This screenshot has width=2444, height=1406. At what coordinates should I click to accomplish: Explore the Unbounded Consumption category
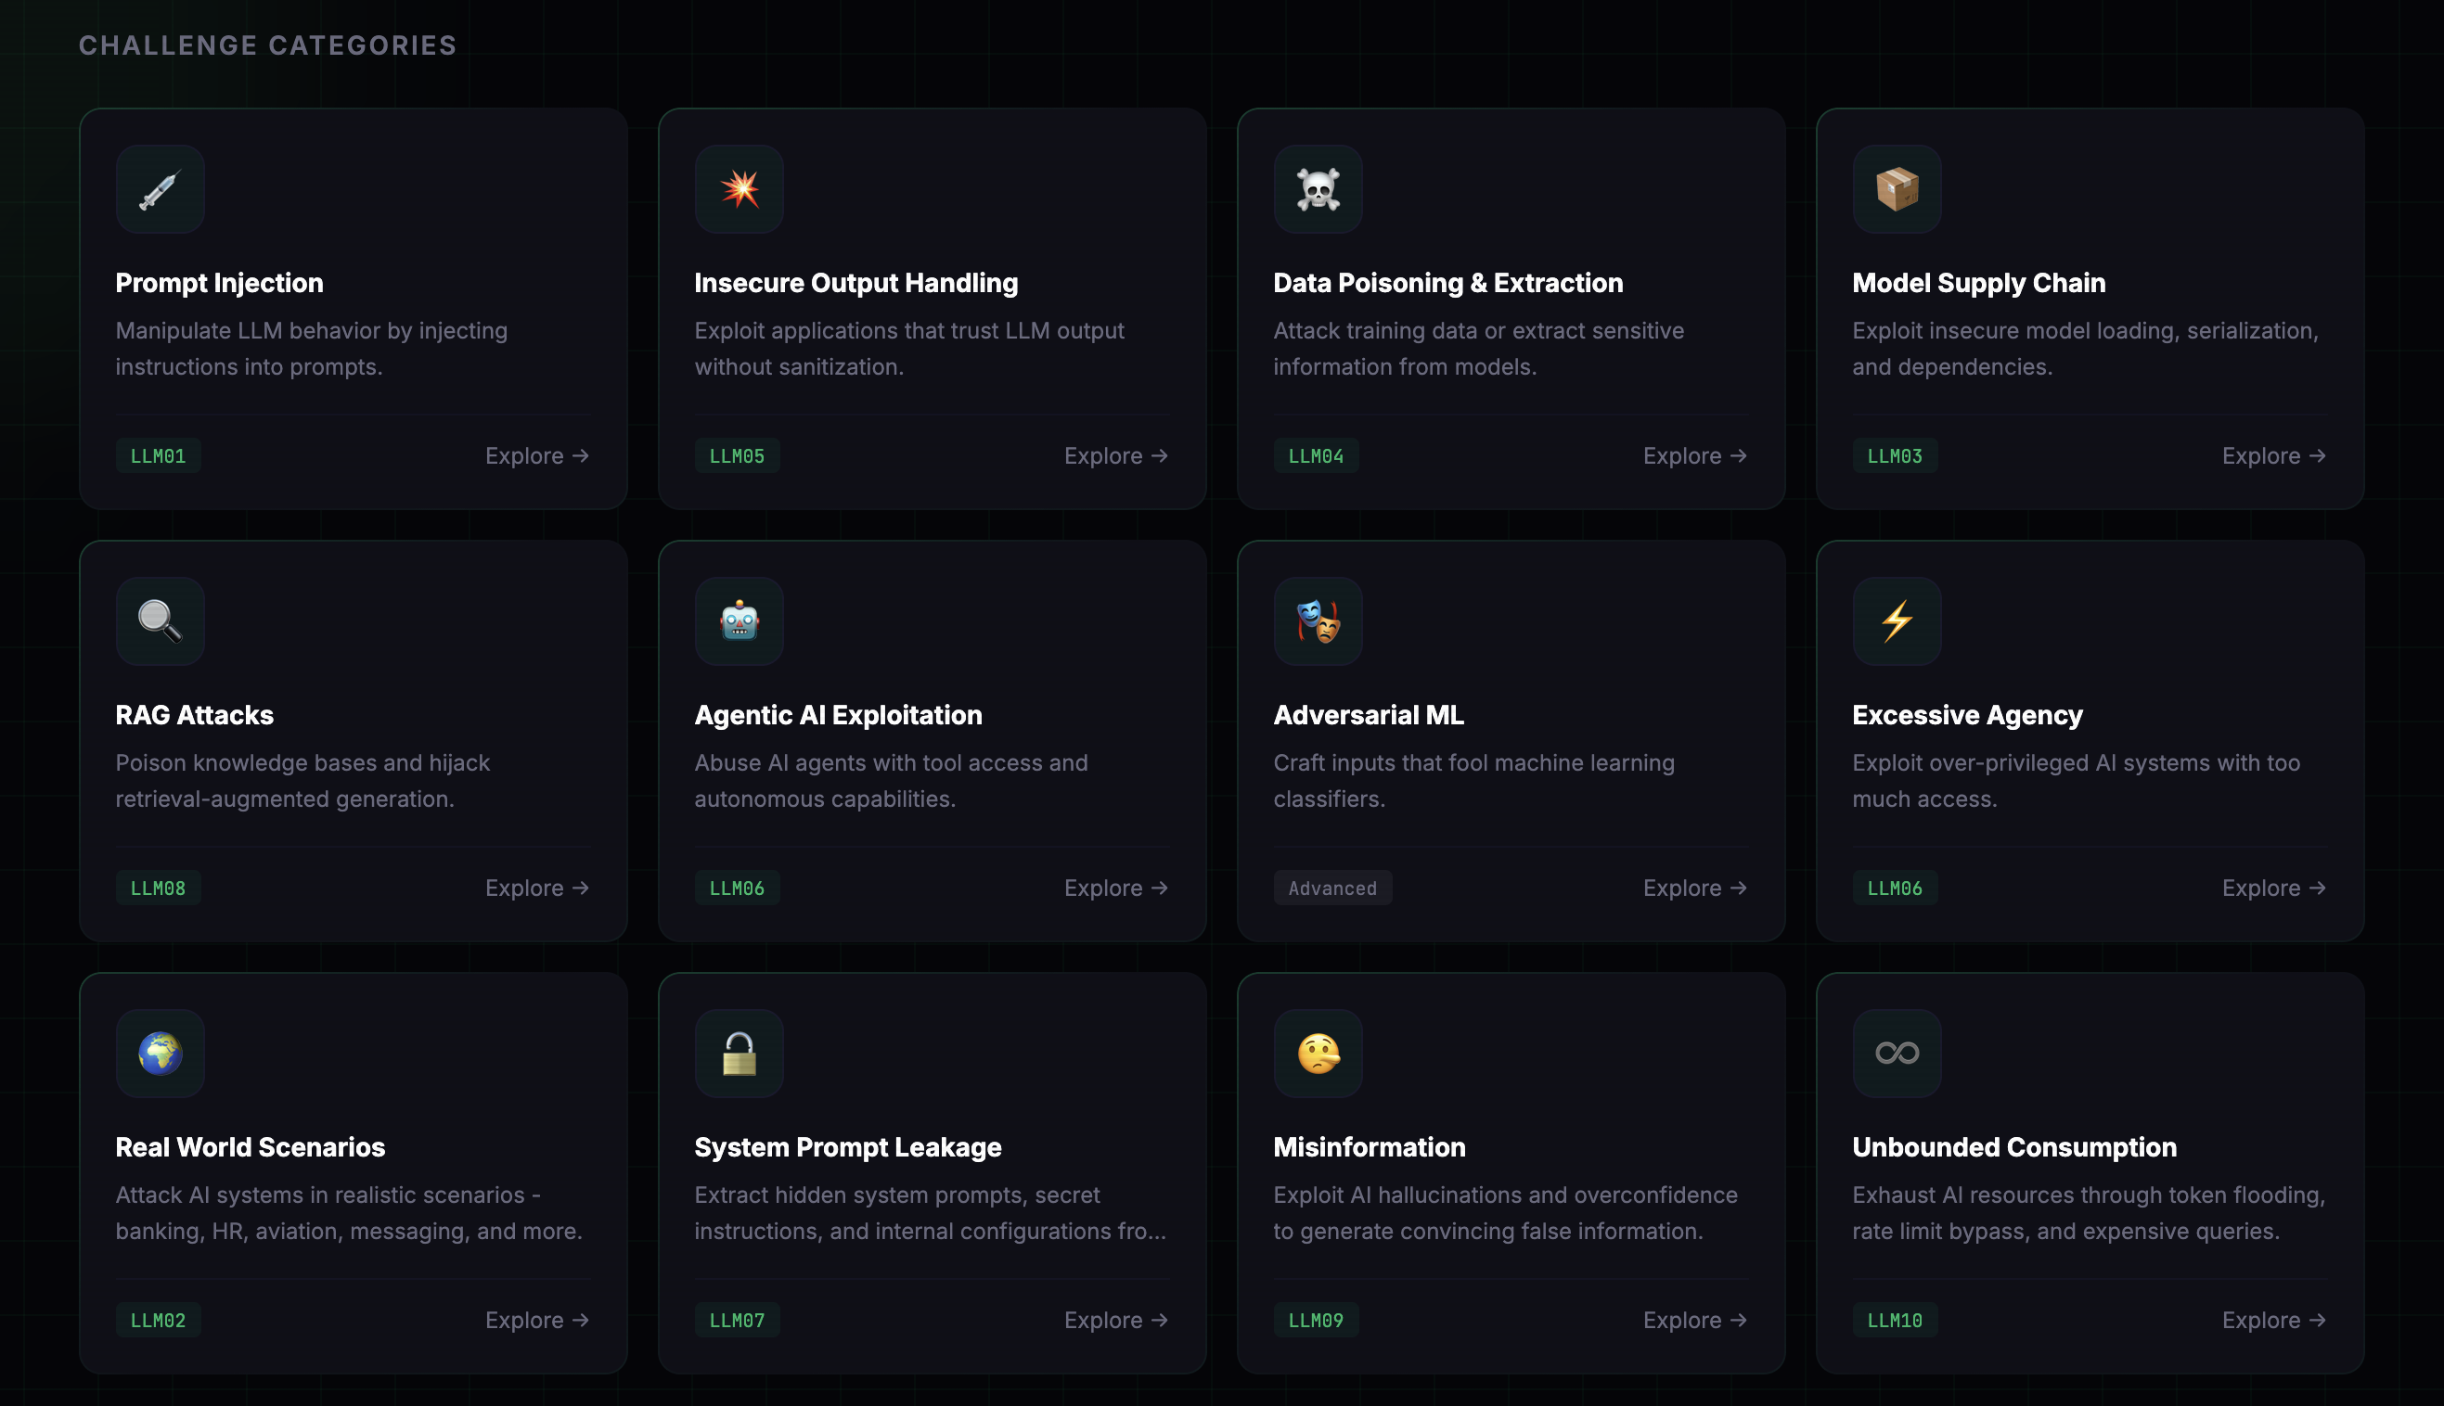pyautogui.click(x=2274, y=1320)
